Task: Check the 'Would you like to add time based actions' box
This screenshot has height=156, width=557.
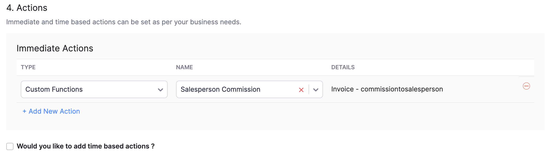Action: coord(10,146)
